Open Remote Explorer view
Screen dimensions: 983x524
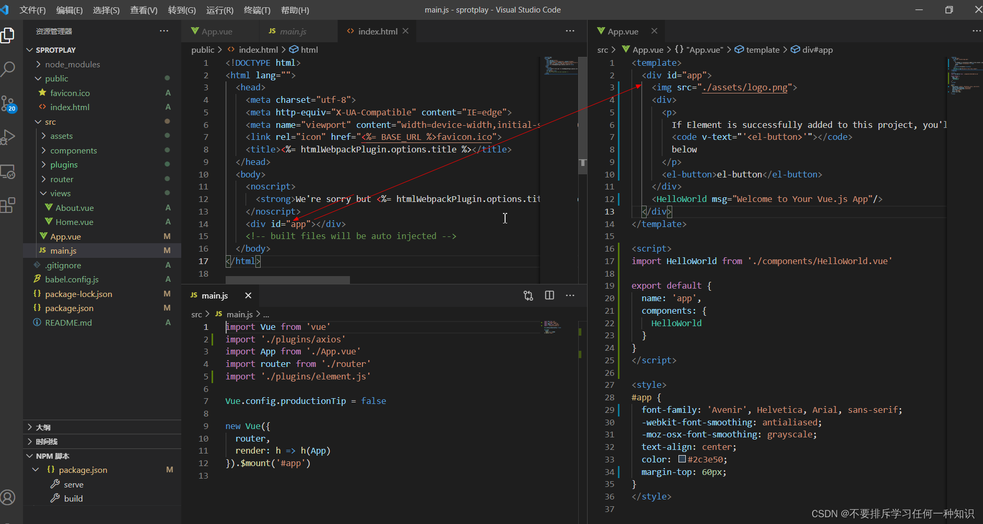[x=8, y=172]
